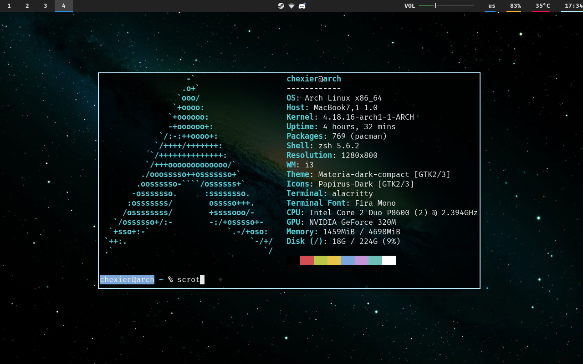This screenshot has height=364, width=583.
Task: Click the 17:34 clock
Action: [572, 6]
